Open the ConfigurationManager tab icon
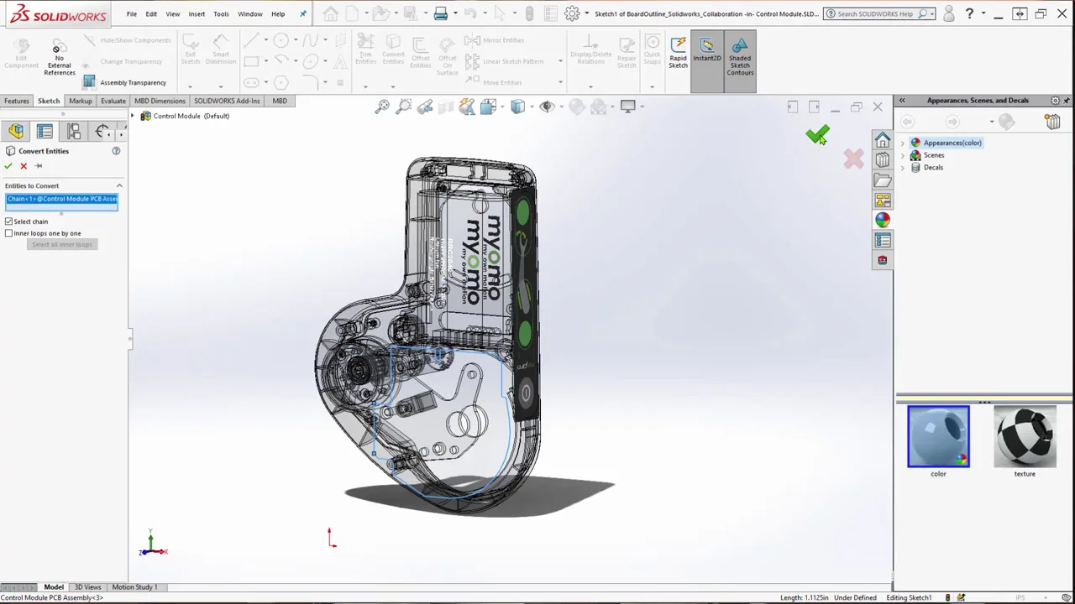Screen dimensions: 1075x604 74,131
